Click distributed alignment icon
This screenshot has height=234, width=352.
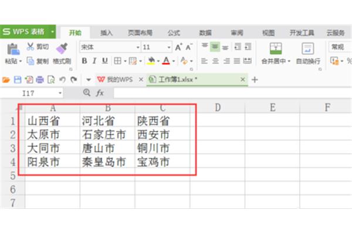tap(248, 61)
